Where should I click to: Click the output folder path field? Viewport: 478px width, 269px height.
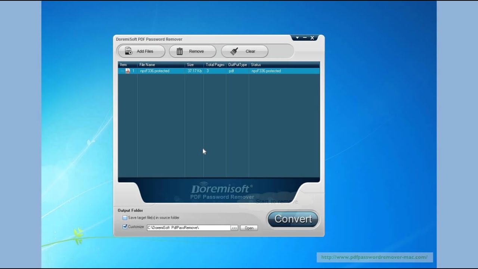tap(189, 228)
